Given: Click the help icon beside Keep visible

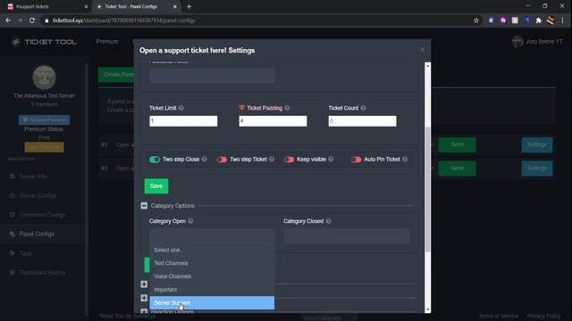Looking at the screenshot, I should click(x=331, y=159).
